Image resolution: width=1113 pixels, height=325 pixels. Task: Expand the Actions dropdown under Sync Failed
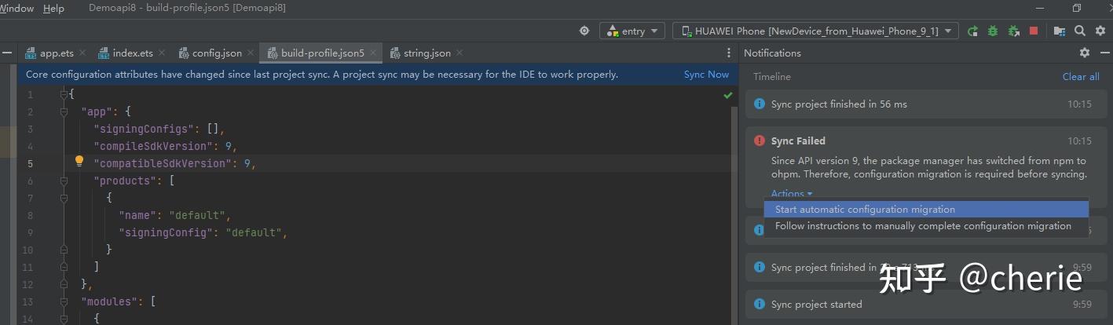[x=791, y=193]
